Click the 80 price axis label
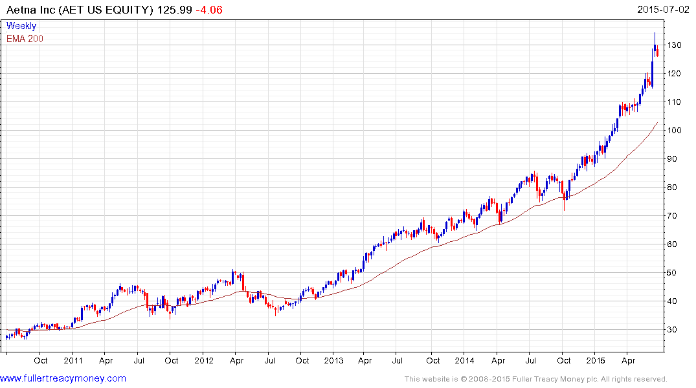The height and width of the screenshot is (388, 696). point(672,187)
